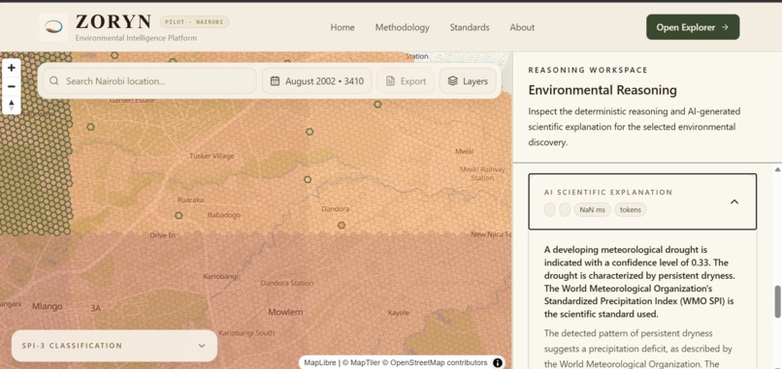The image size is (782, 369).
Task: Click the arrow in Open Explorer button
Action: coord(725,27)
